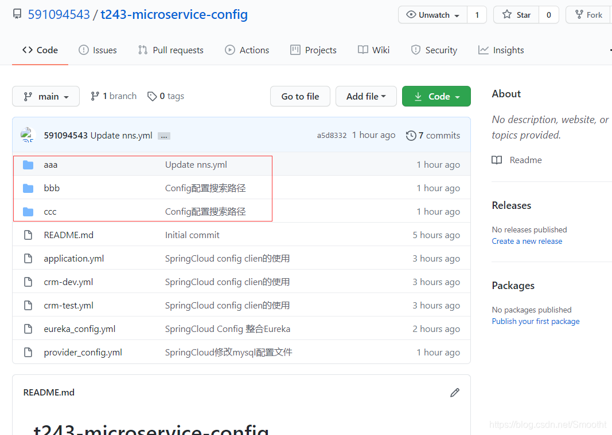Open the crm-dev.yml file
Image resolution: width=612 pixels, height=435 pixels.
point(68,282)
